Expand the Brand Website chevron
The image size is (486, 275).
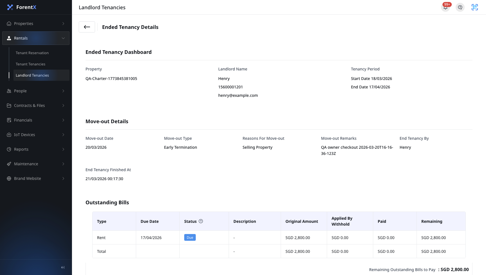(x=63, y=178)
